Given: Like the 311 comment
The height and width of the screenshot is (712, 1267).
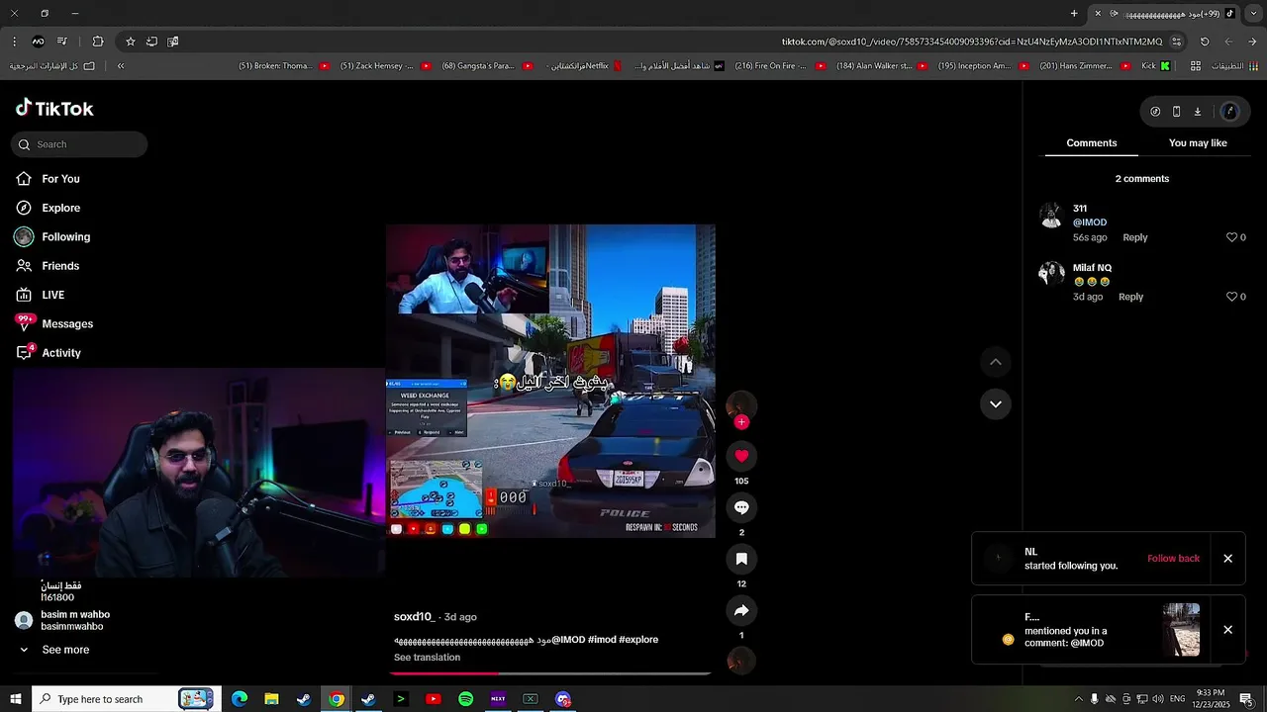Looking at the screenshot, I should 1231,237.
